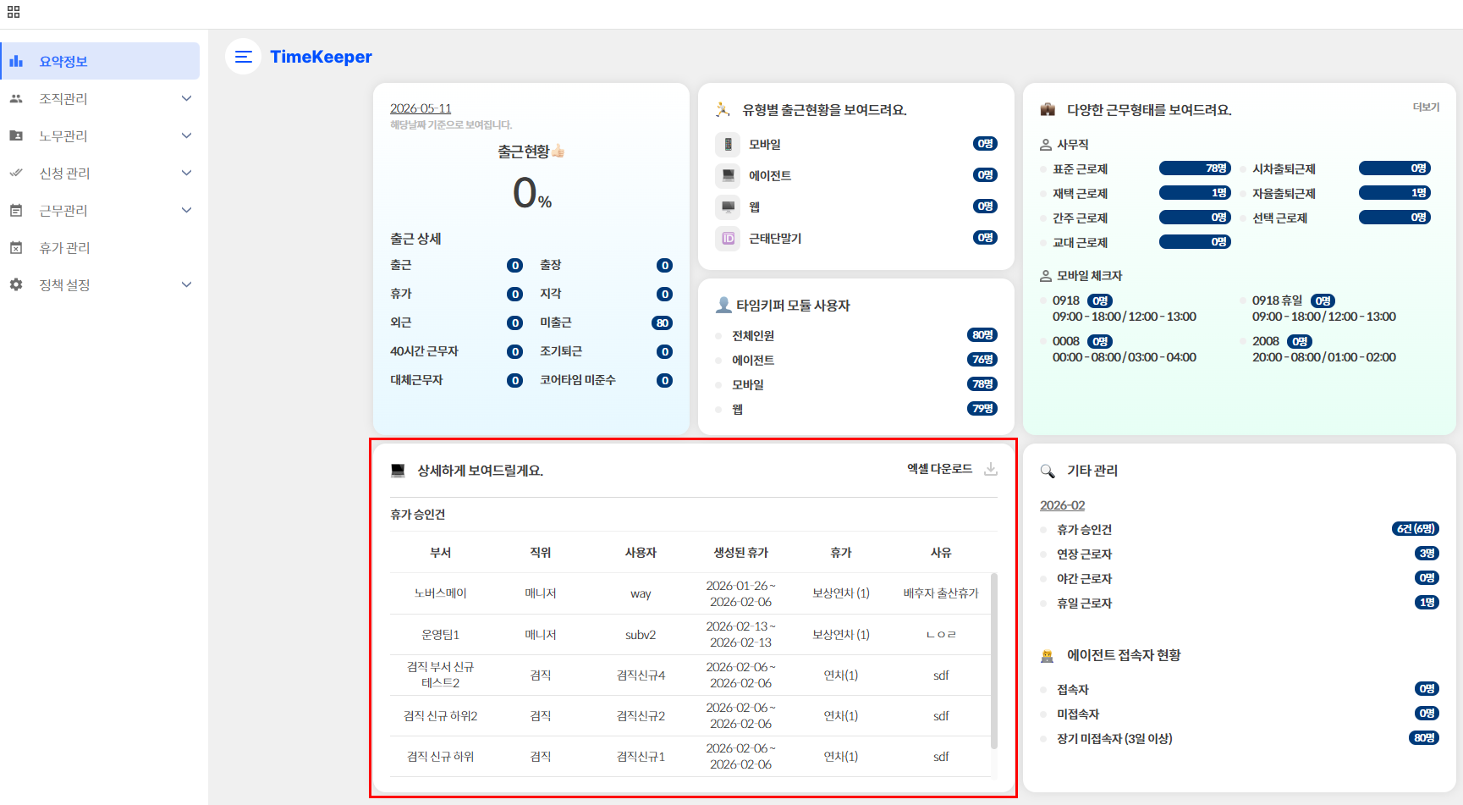Viewport: 1463px width, 805px height.
Task: Click the 미출근 count badge 80
Action: pyautogui.click(x=663, y=323)
